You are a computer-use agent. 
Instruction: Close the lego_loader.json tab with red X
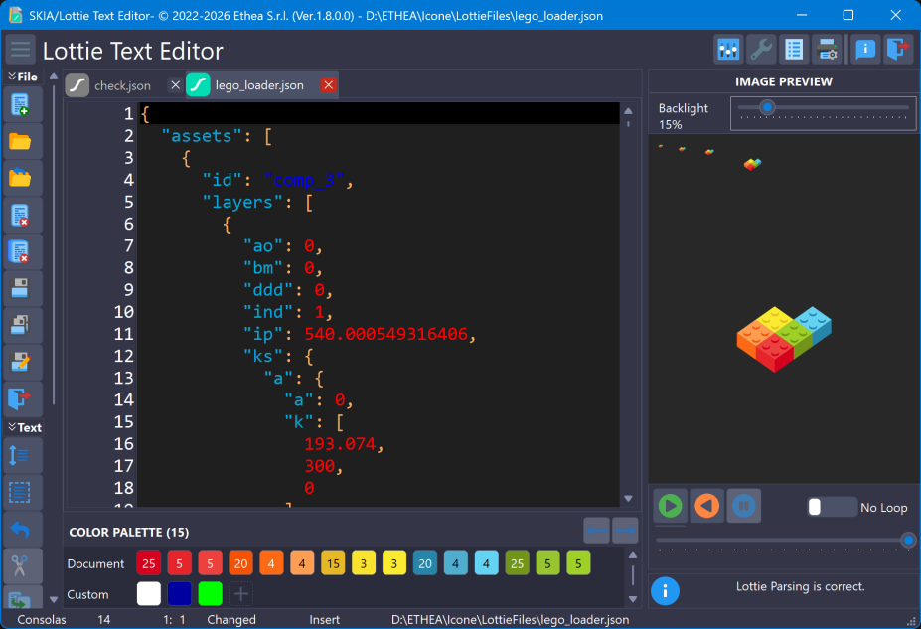tap(328, 85)
